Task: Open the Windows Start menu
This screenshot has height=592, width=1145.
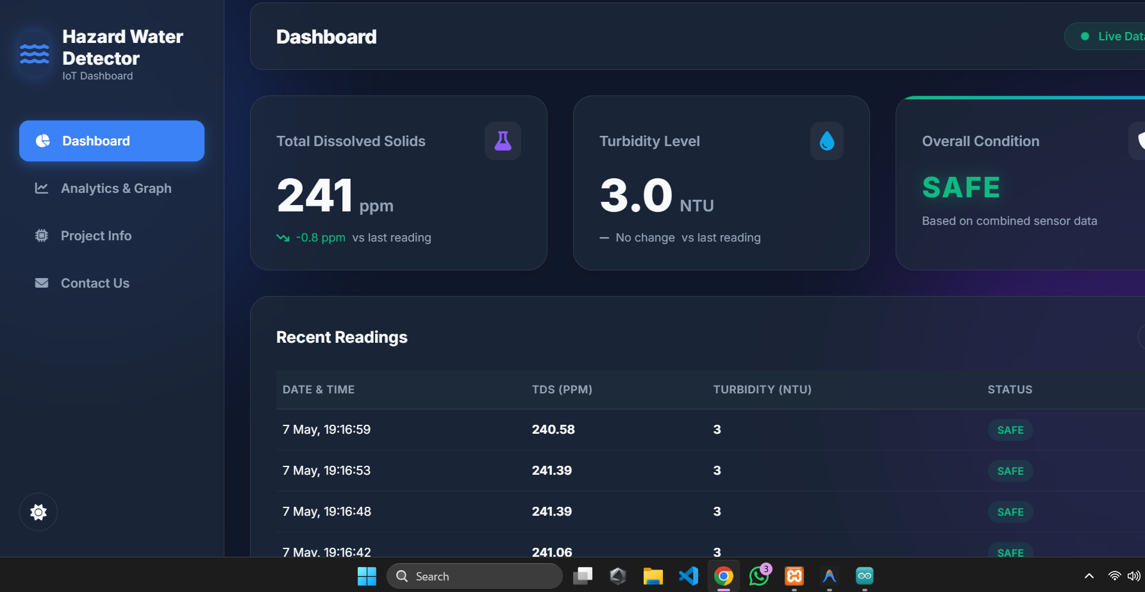Action: (x=367, y=576)
